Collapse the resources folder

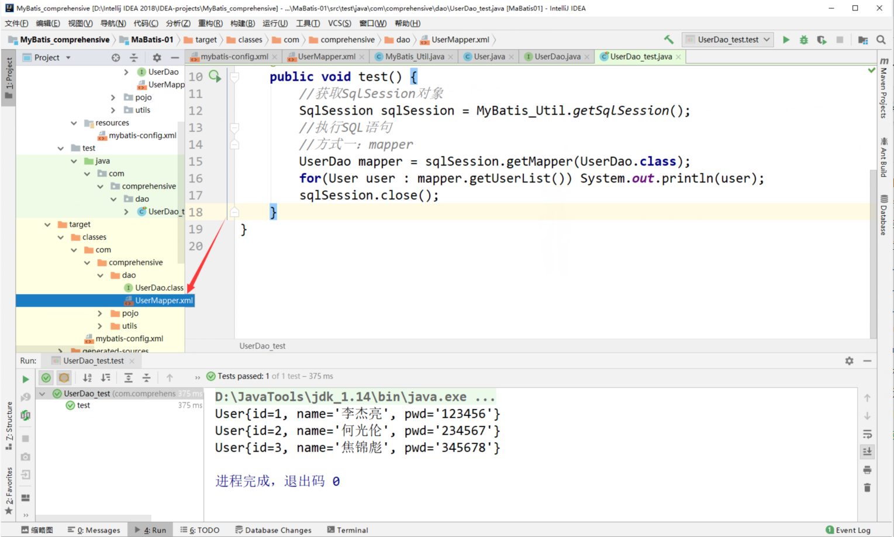pos(74,123)
